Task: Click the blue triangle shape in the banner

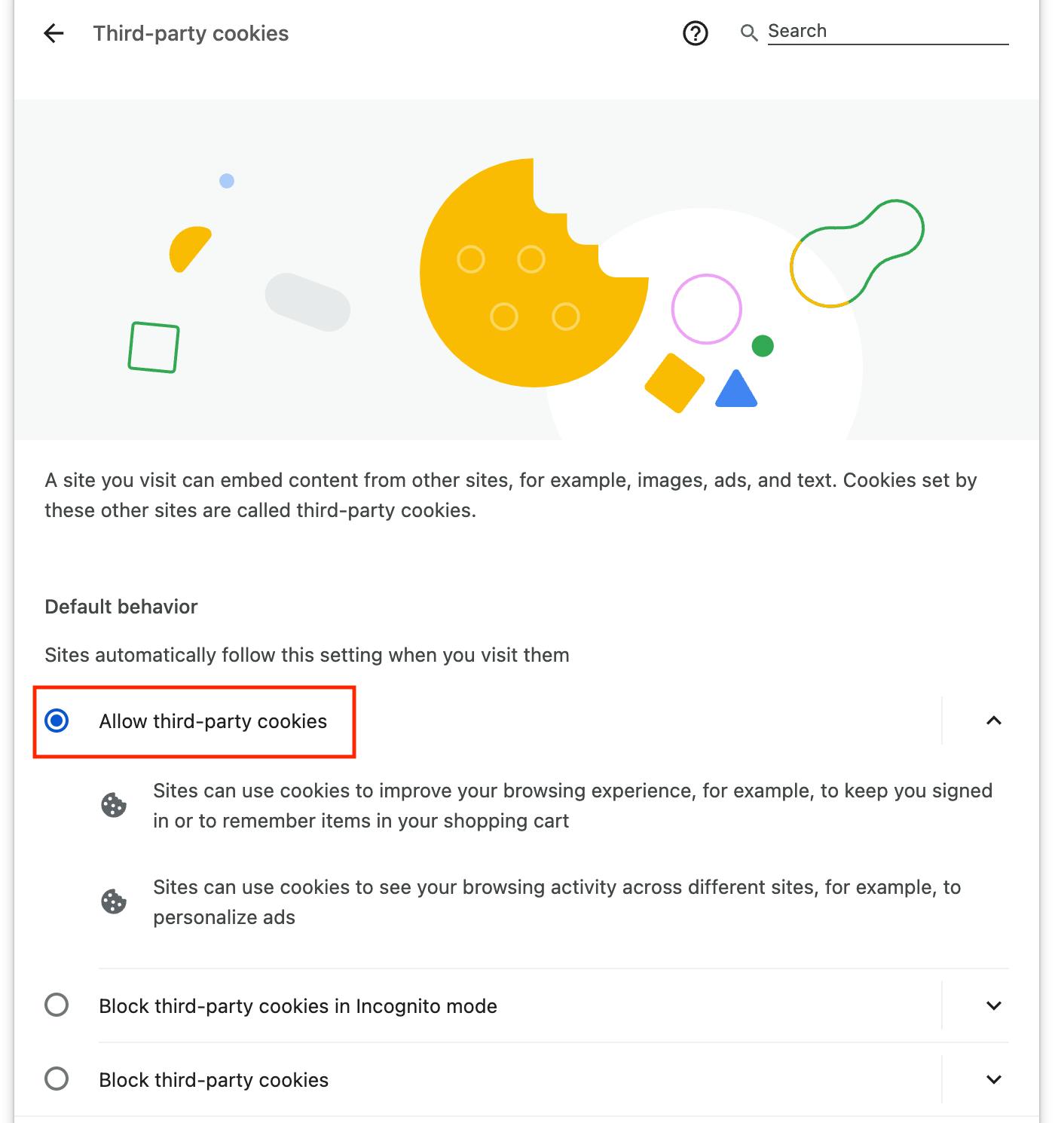Action: click(x=736, y=389)
